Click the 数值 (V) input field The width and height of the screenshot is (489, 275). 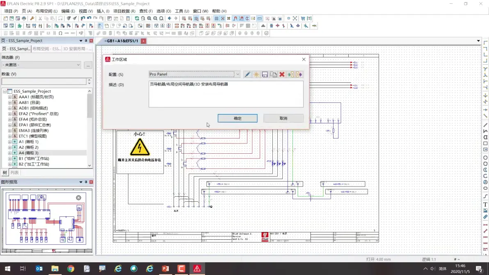[x=44, y=82]
